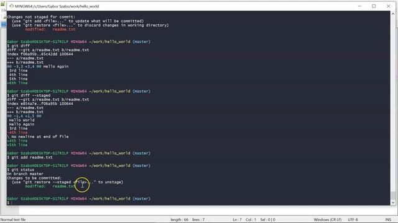The height and width of the screenshot is (223, 398).
Task: Click the 'Hello World' diff line
Action: pyautogui.click(x=22, y=120)
